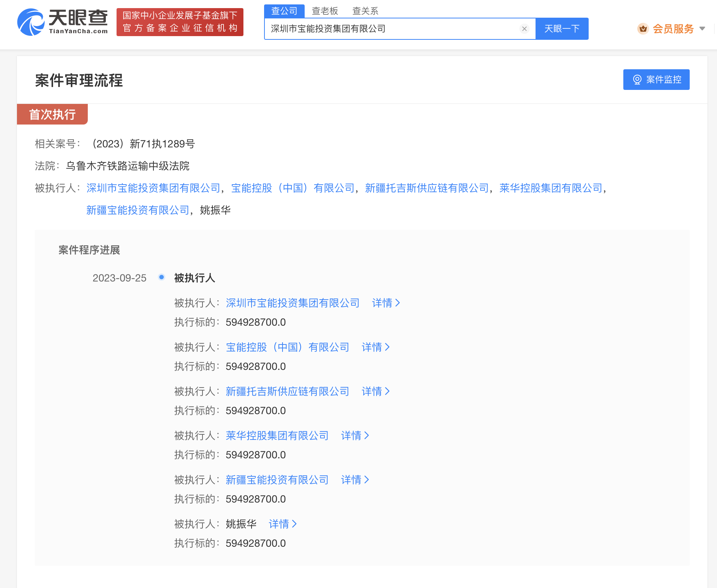The height and width of the screenshot is (588, 717).
Task: Click the monitor icon on 案件监控 button
Action: coord(637,80)
